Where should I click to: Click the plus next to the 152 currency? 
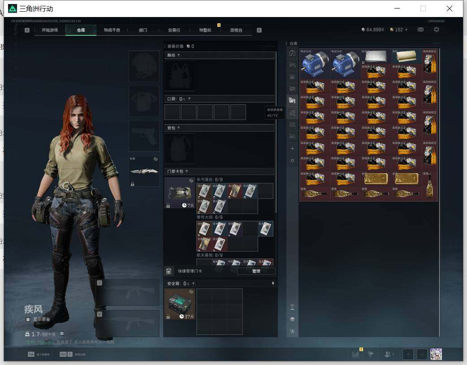tap(406, 30)
